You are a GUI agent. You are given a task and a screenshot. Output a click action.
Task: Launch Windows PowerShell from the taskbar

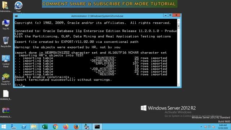click(24, 127)
